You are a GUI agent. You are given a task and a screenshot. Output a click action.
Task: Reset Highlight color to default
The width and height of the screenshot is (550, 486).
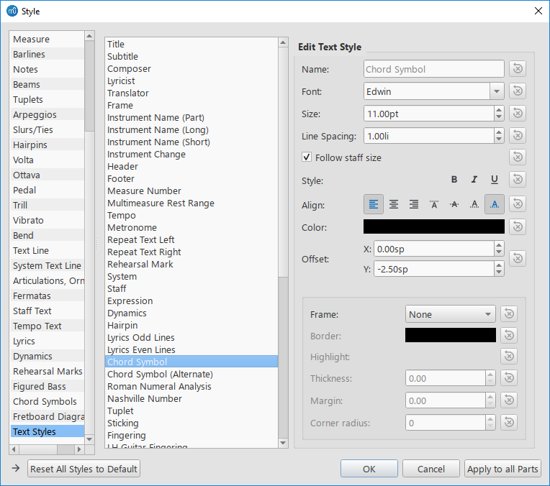[x=509, y=357]
